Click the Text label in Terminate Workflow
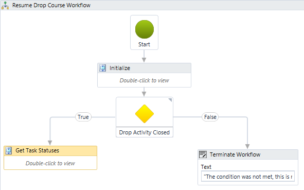 click(206, 167)
